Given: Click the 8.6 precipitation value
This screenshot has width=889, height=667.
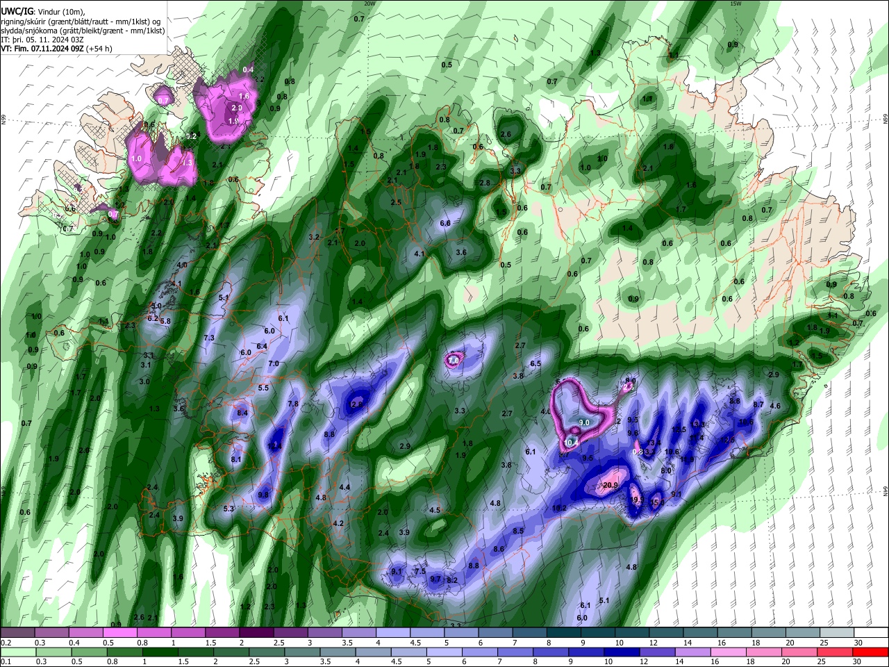Looking at the screenshot, I should [x=499, y=549].
